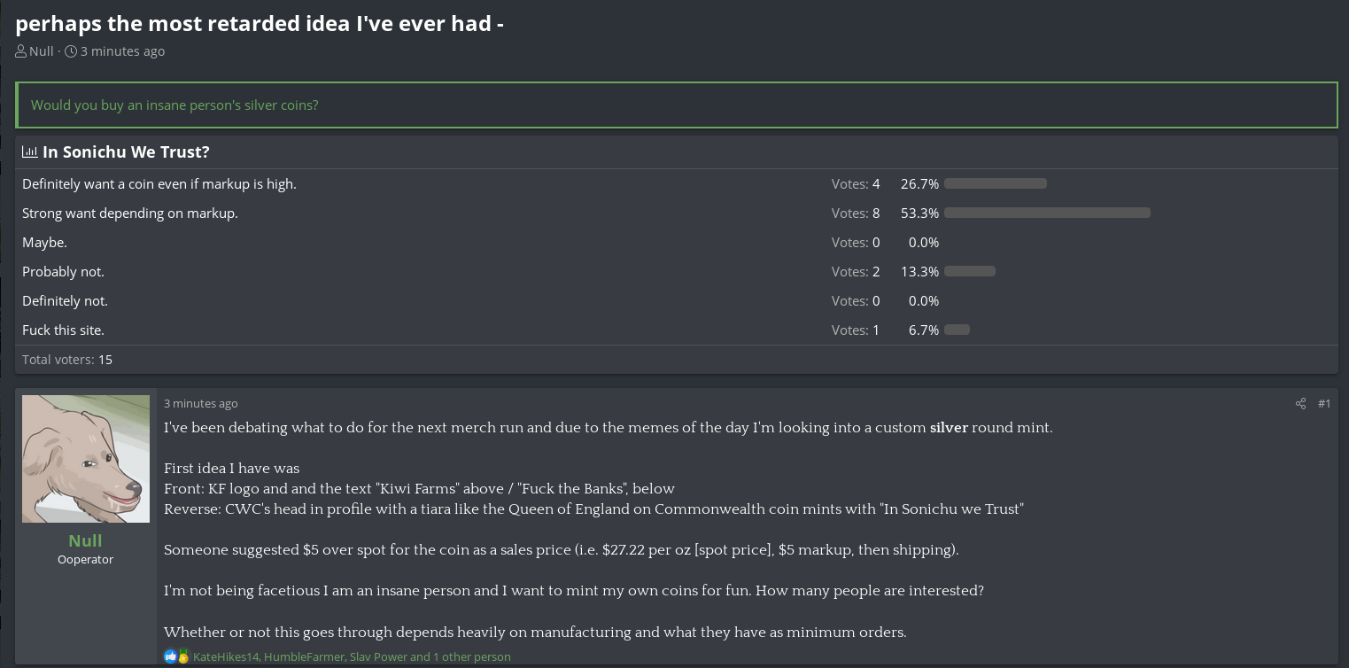Click the '3 minutes ago' thread timestamp
Viewport: 1349px width, 668px height.
122,51
